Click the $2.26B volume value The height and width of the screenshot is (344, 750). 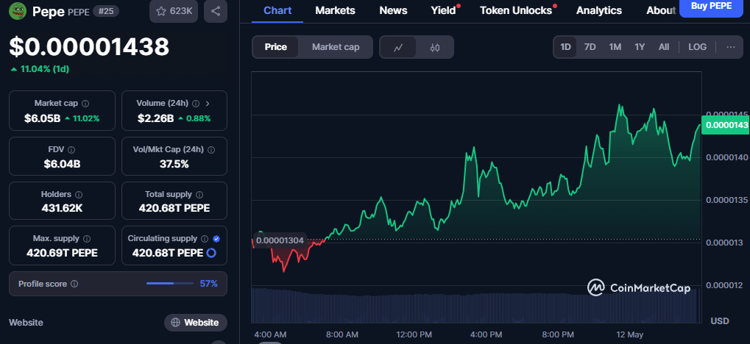tap(155, 118)
